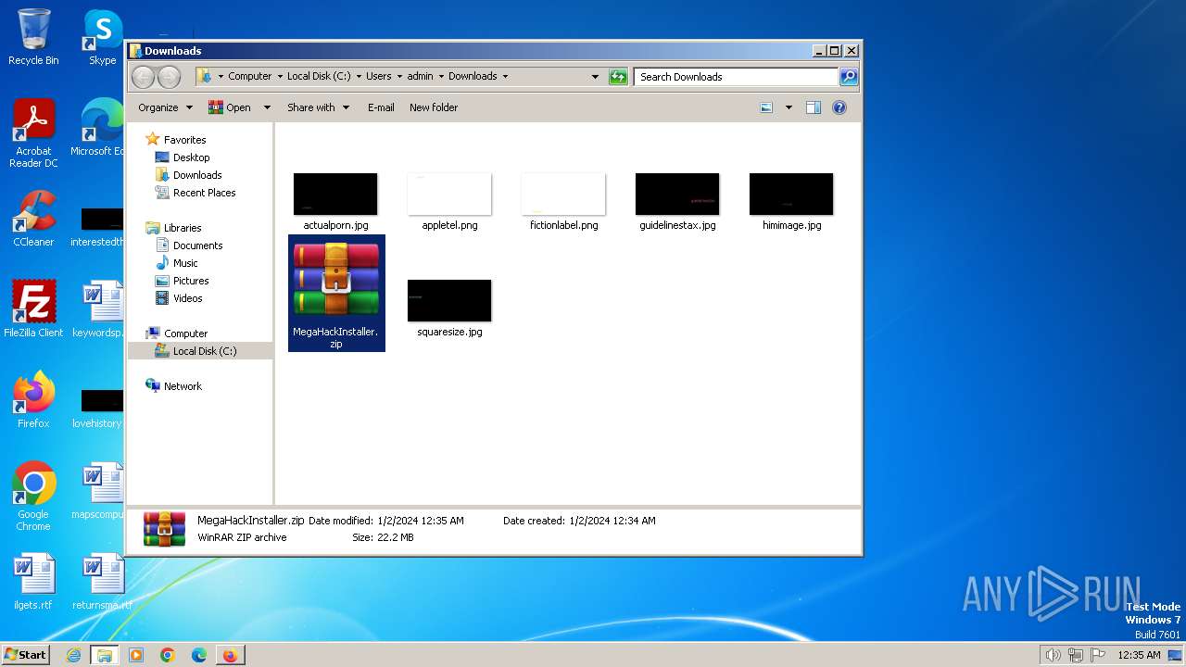Click the WinRAR icon in details pane
The width and height of the screenshot is (1186, 667).
pos(164,529)
